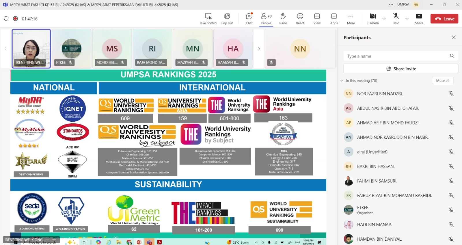
Task: Expand the mic options chevron
Action: pyautogui.click(x=407, y=19)
